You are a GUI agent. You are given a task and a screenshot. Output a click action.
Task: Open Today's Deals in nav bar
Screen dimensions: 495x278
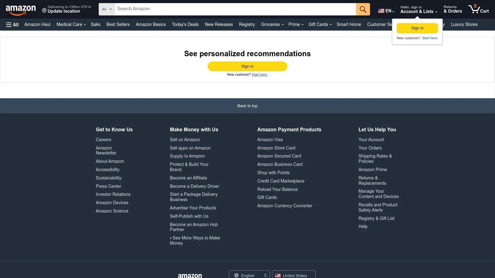(x=185, y=24)
